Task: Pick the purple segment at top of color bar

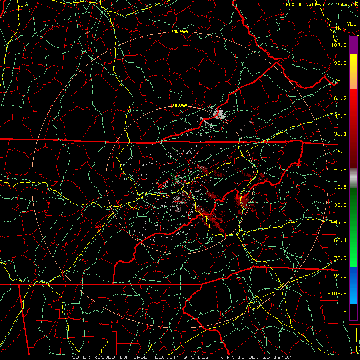Action: (x=353, y=44)
